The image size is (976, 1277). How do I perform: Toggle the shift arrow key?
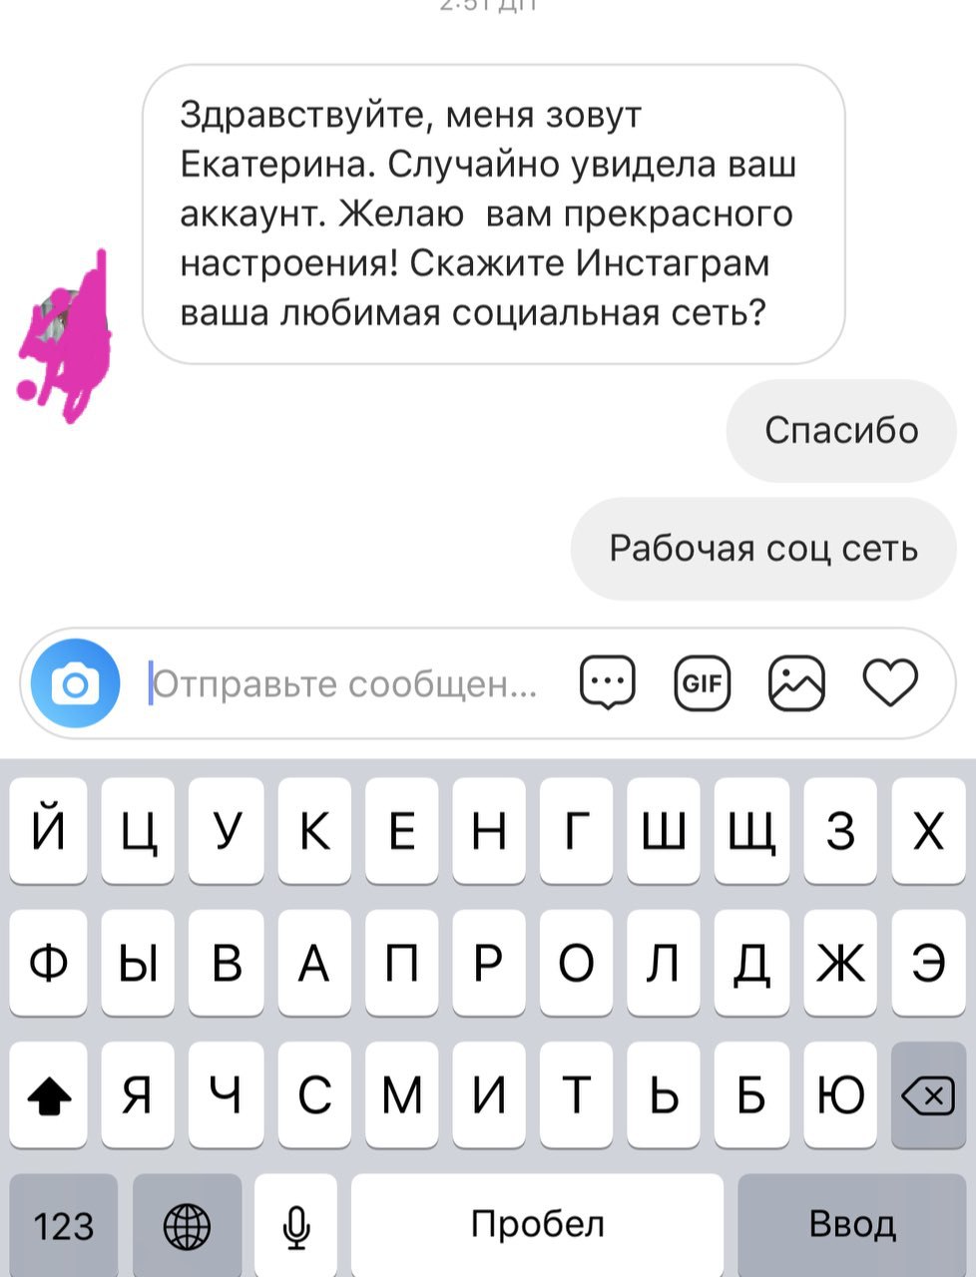click(x=49, y=1095)
